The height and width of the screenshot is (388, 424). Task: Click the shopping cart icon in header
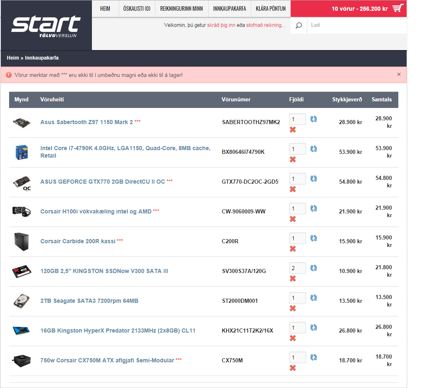397,8
